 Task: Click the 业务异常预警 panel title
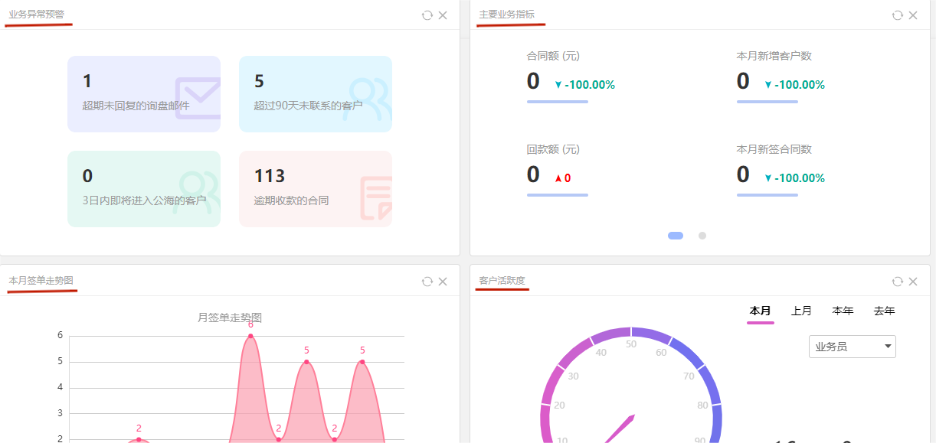pyautogui.click(x=37, y=15)
